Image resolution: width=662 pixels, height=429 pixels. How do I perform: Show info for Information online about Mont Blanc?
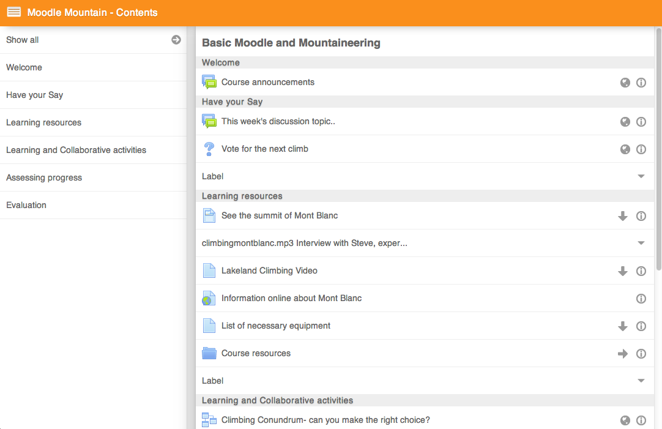tap(641, 299)
